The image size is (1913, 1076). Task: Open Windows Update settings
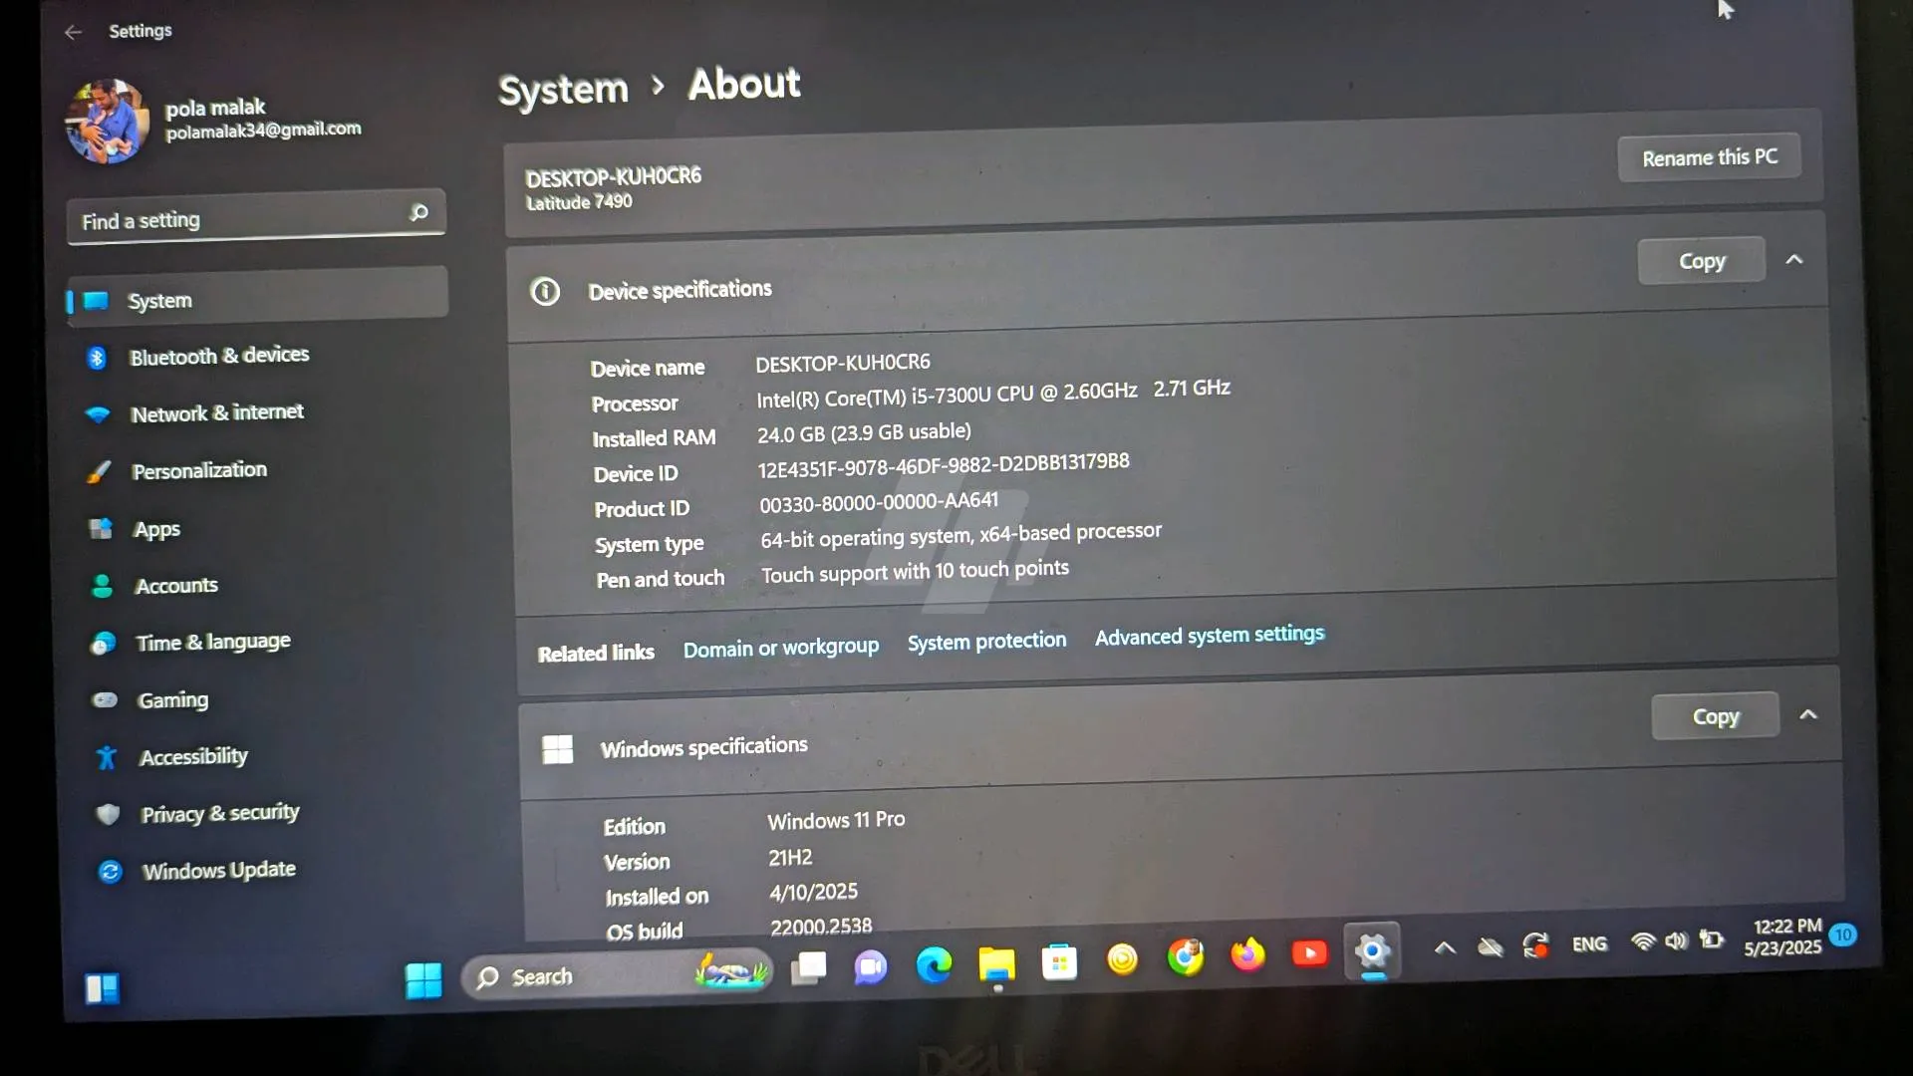tap(218, 871)
